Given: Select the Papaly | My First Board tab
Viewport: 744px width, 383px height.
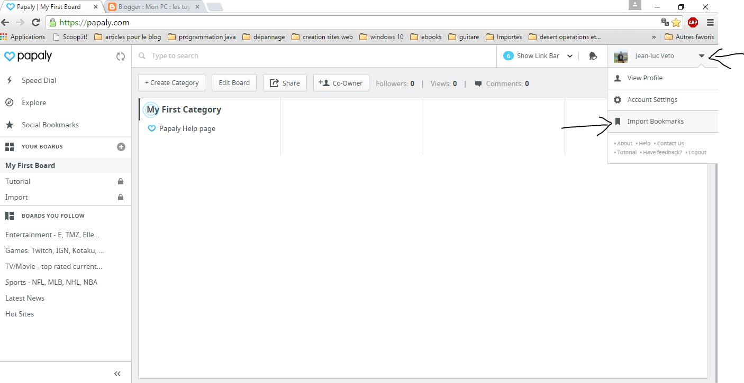Looking at the screenshot, I should 51,7.
